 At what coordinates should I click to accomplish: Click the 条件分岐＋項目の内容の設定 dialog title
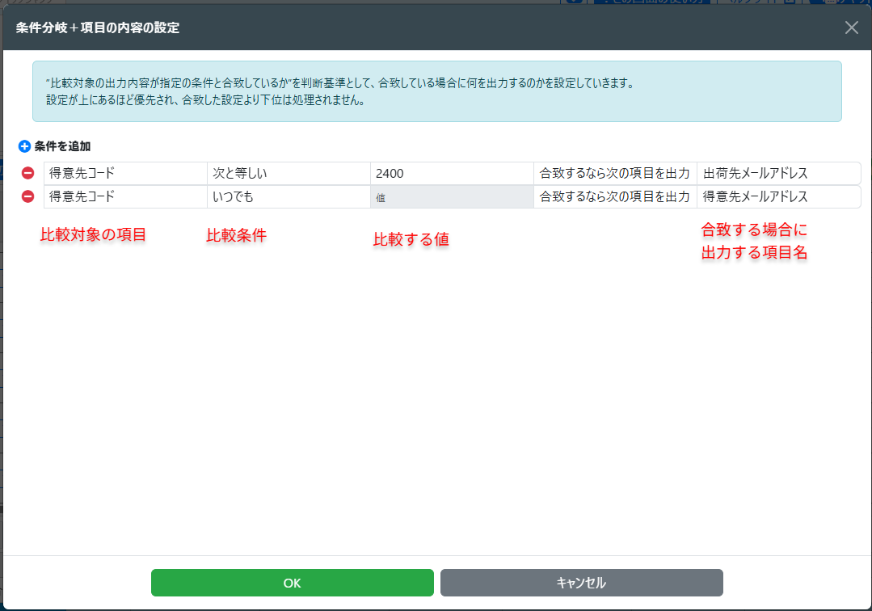98,27
